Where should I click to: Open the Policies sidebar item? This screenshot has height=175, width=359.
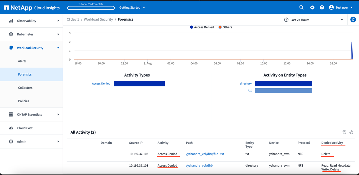[23, 101]
